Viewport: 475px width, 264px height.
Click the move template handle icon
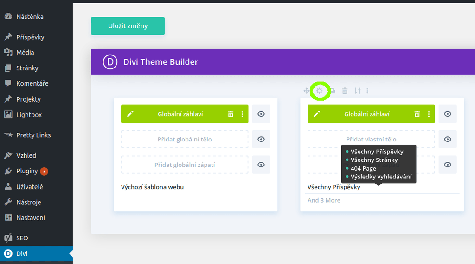tap(307, 91)
